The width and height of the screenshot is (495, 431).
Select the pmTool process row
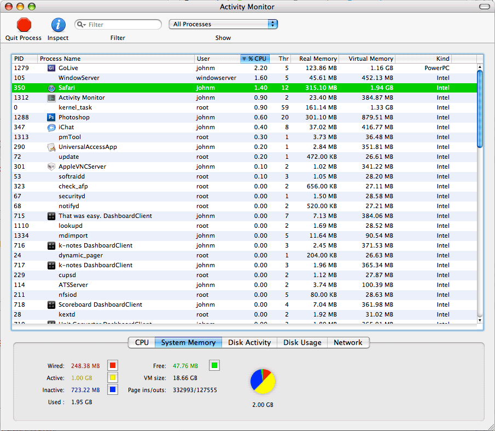[x=244, y=137]
